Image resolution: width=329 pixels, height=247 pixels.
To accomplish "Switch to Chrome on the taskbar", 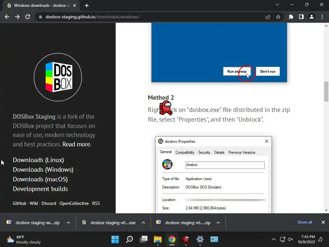I will pos(172,239).
